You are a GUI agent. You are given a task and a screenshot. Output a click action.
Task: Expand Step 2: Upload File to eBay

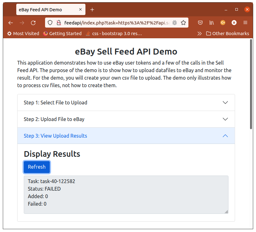point(126,119)
